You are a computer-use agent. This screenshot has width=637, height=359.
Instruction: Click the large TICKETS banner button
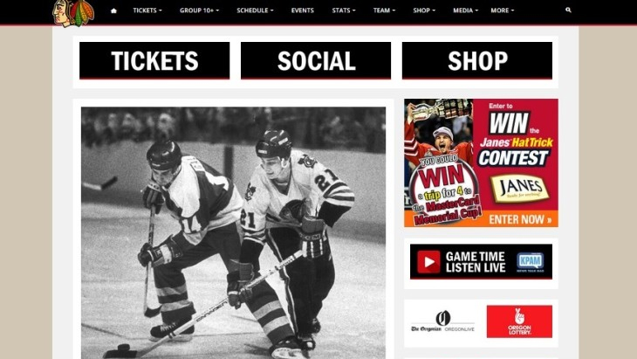[x=154, y=60]
